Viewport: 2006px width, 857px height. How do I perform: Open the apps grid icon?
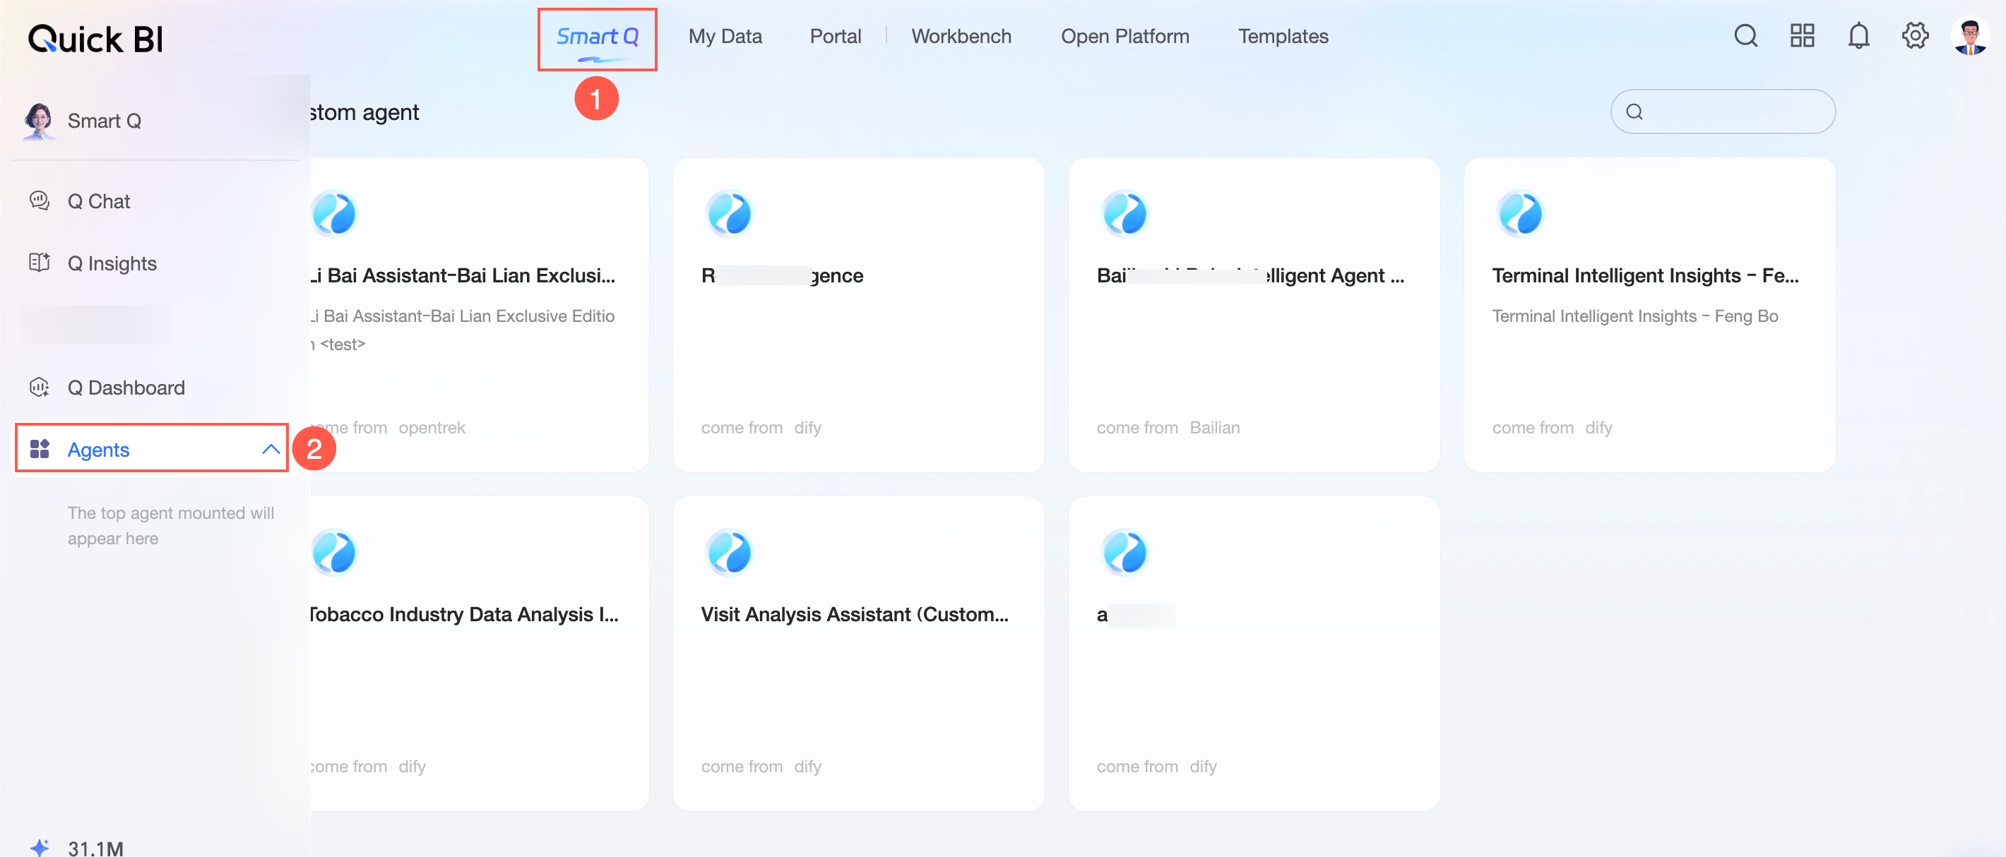[1802, 36]
